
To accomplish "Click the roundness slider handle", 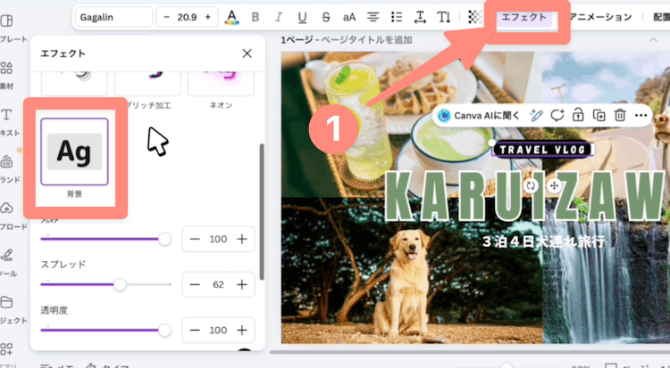I will pos(164,239).
